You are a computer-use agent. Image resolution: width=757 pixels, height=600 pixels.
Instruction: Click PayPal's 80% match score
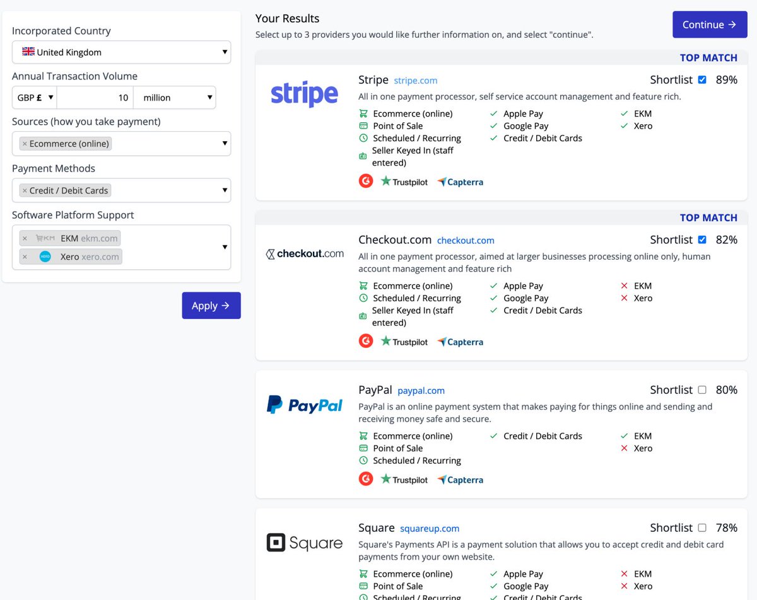pyautogui.click(x=727, y=389)
